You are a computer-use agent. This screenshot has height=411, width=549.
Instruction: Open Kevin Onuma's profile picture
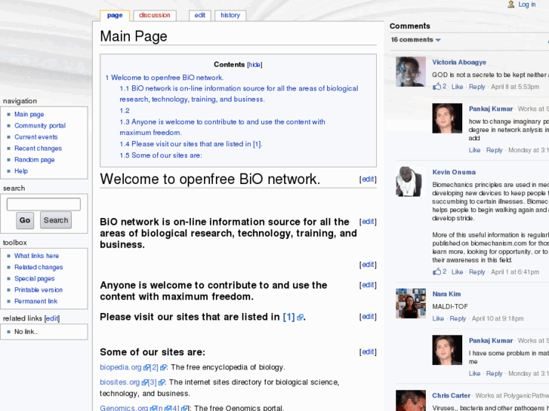[x=410, y=182]
